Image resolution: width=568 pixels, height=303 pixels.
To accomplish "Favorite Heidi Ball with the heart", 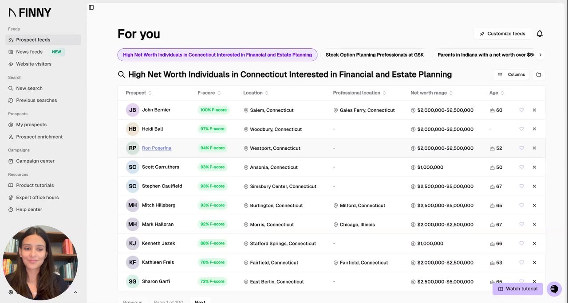I will click(521, 129).
